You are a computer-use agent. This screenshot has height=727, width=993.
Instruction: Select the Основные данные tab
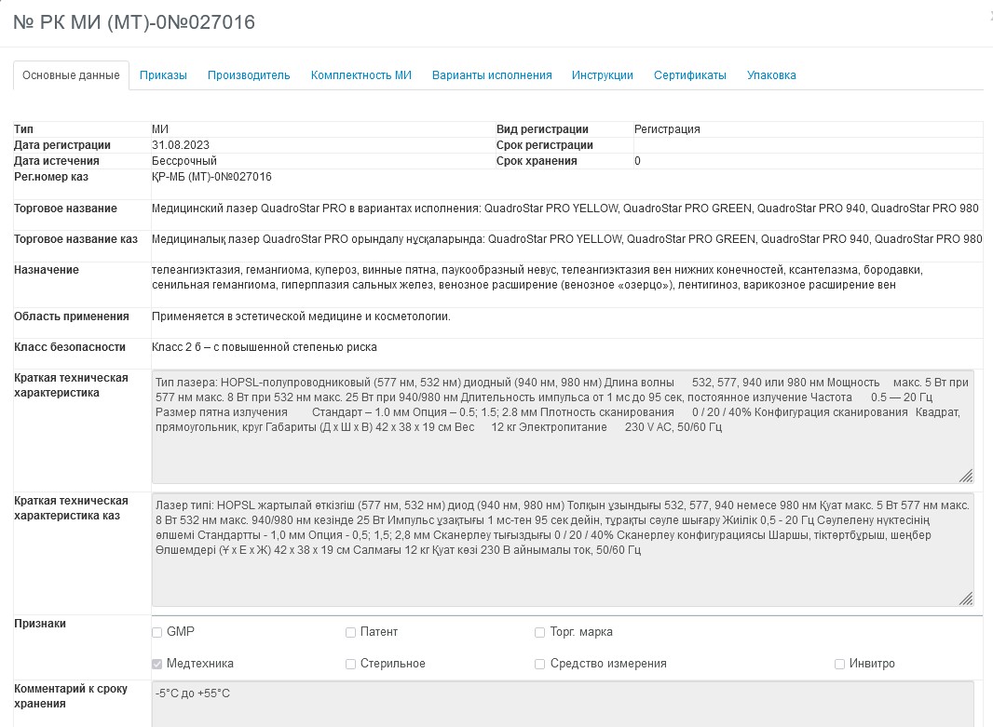(x=71, y=75)
